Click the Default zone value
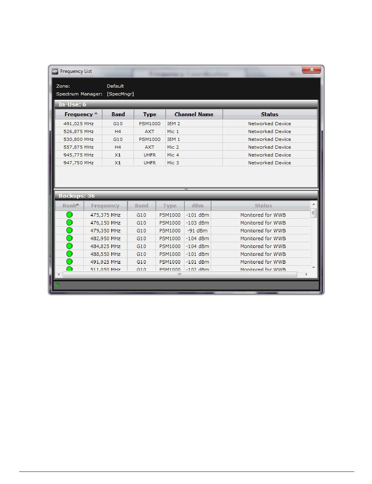Viewport: 372px width, 484px height. tap(116, 86)
